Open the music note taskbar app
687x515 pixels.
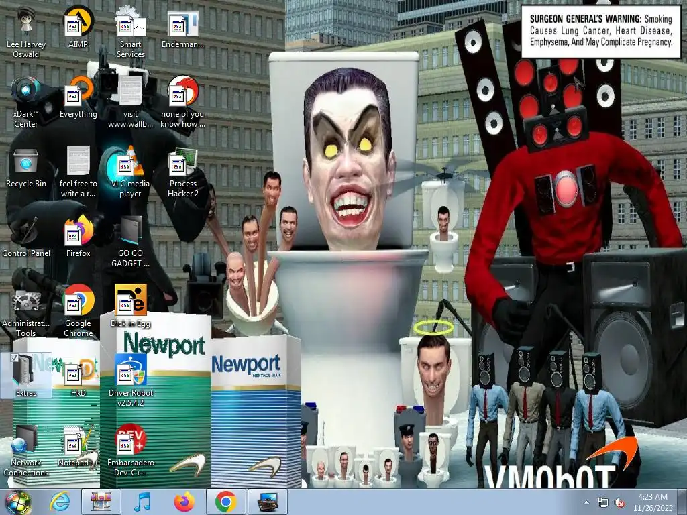[x=143, y=502]
